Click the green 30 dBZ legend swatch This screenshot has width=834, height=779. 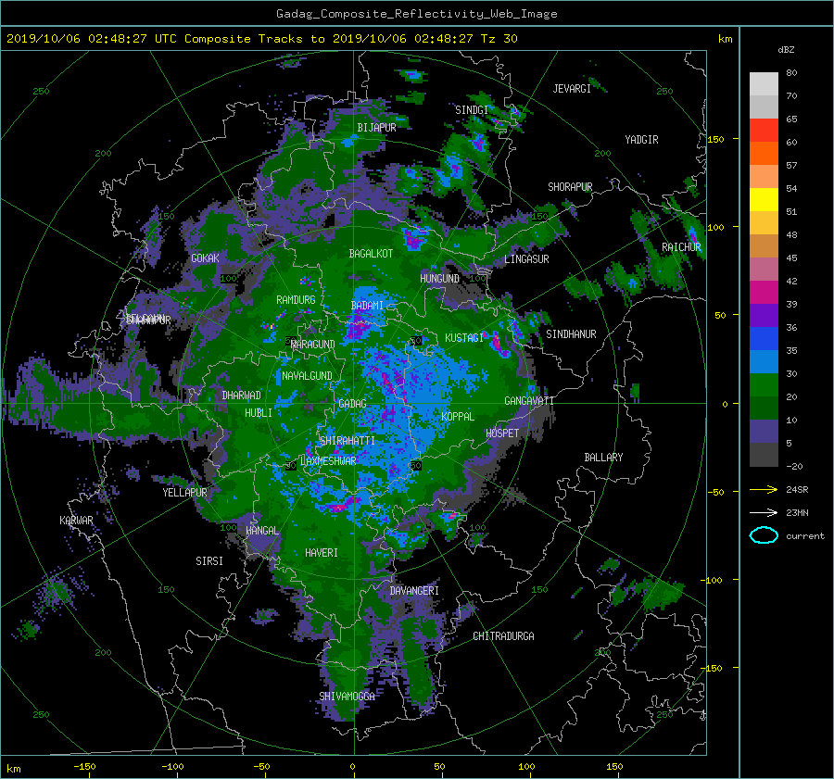pyautogui.click(x=764, y=385)
